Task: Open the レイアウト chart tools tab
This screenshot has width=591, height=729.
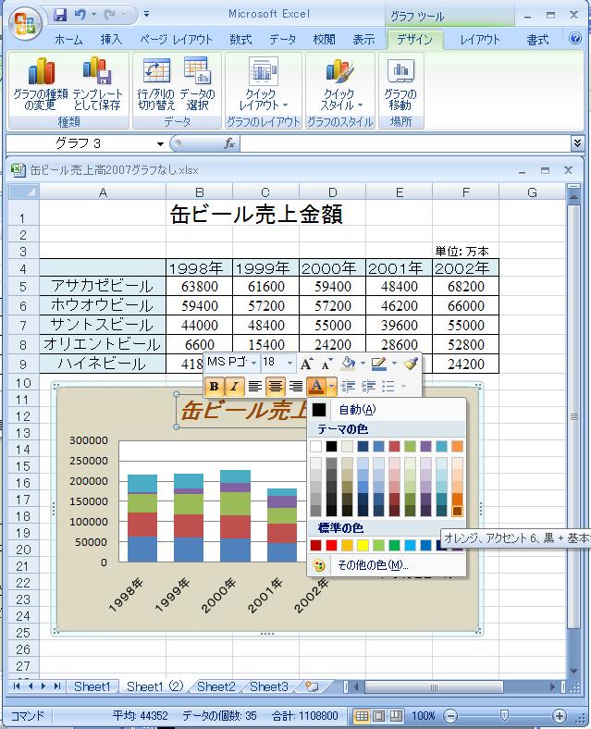Action: (x=479, y=40)
